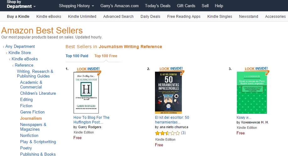Open the star rating for El kit del escritor
The width and height of the screenshot is (288, 156).
tap(167, 133)
